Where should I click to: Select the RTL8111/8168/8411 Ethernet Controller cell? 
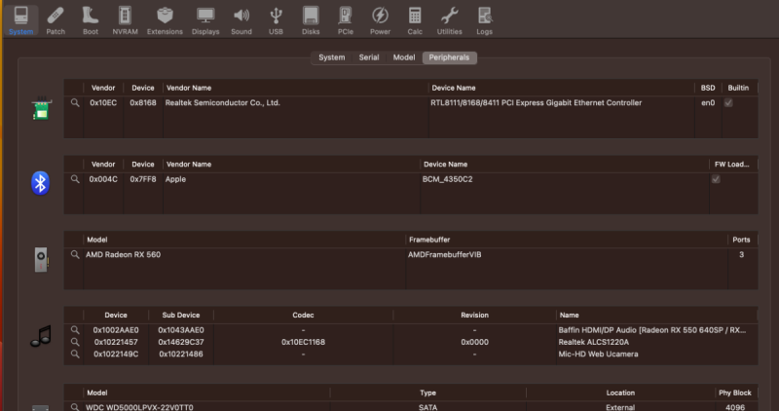point(537,103)
